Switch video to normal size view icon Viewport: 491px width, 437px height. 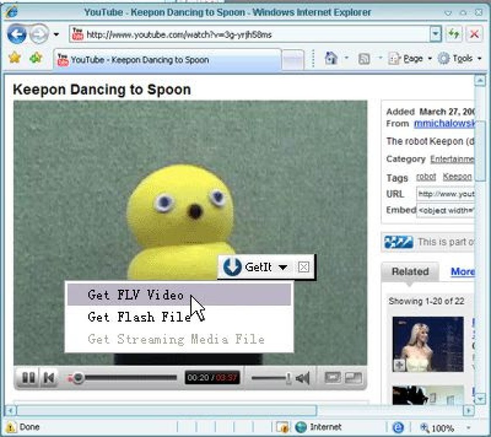(x=333, y=378)
